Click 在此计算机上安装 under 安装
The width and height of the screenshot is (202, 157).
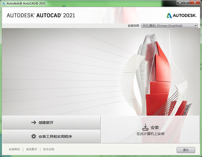(x=150, y=134)
